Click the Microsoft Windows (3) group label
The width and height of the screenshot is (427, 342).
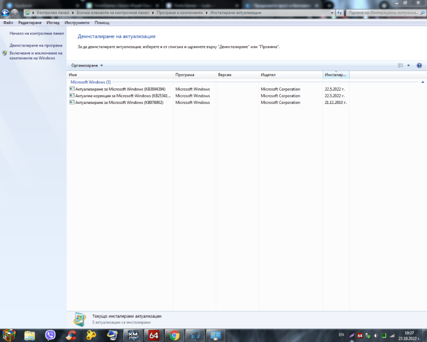point(91,82)
